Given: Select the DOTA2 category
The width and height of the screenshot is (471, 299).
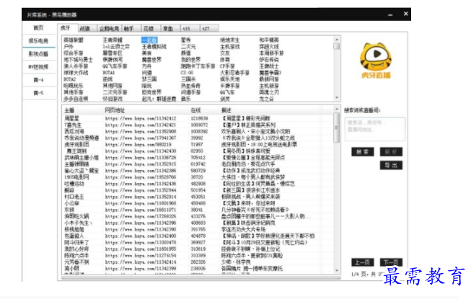Looking at the screenshot, I should (70, 79).
